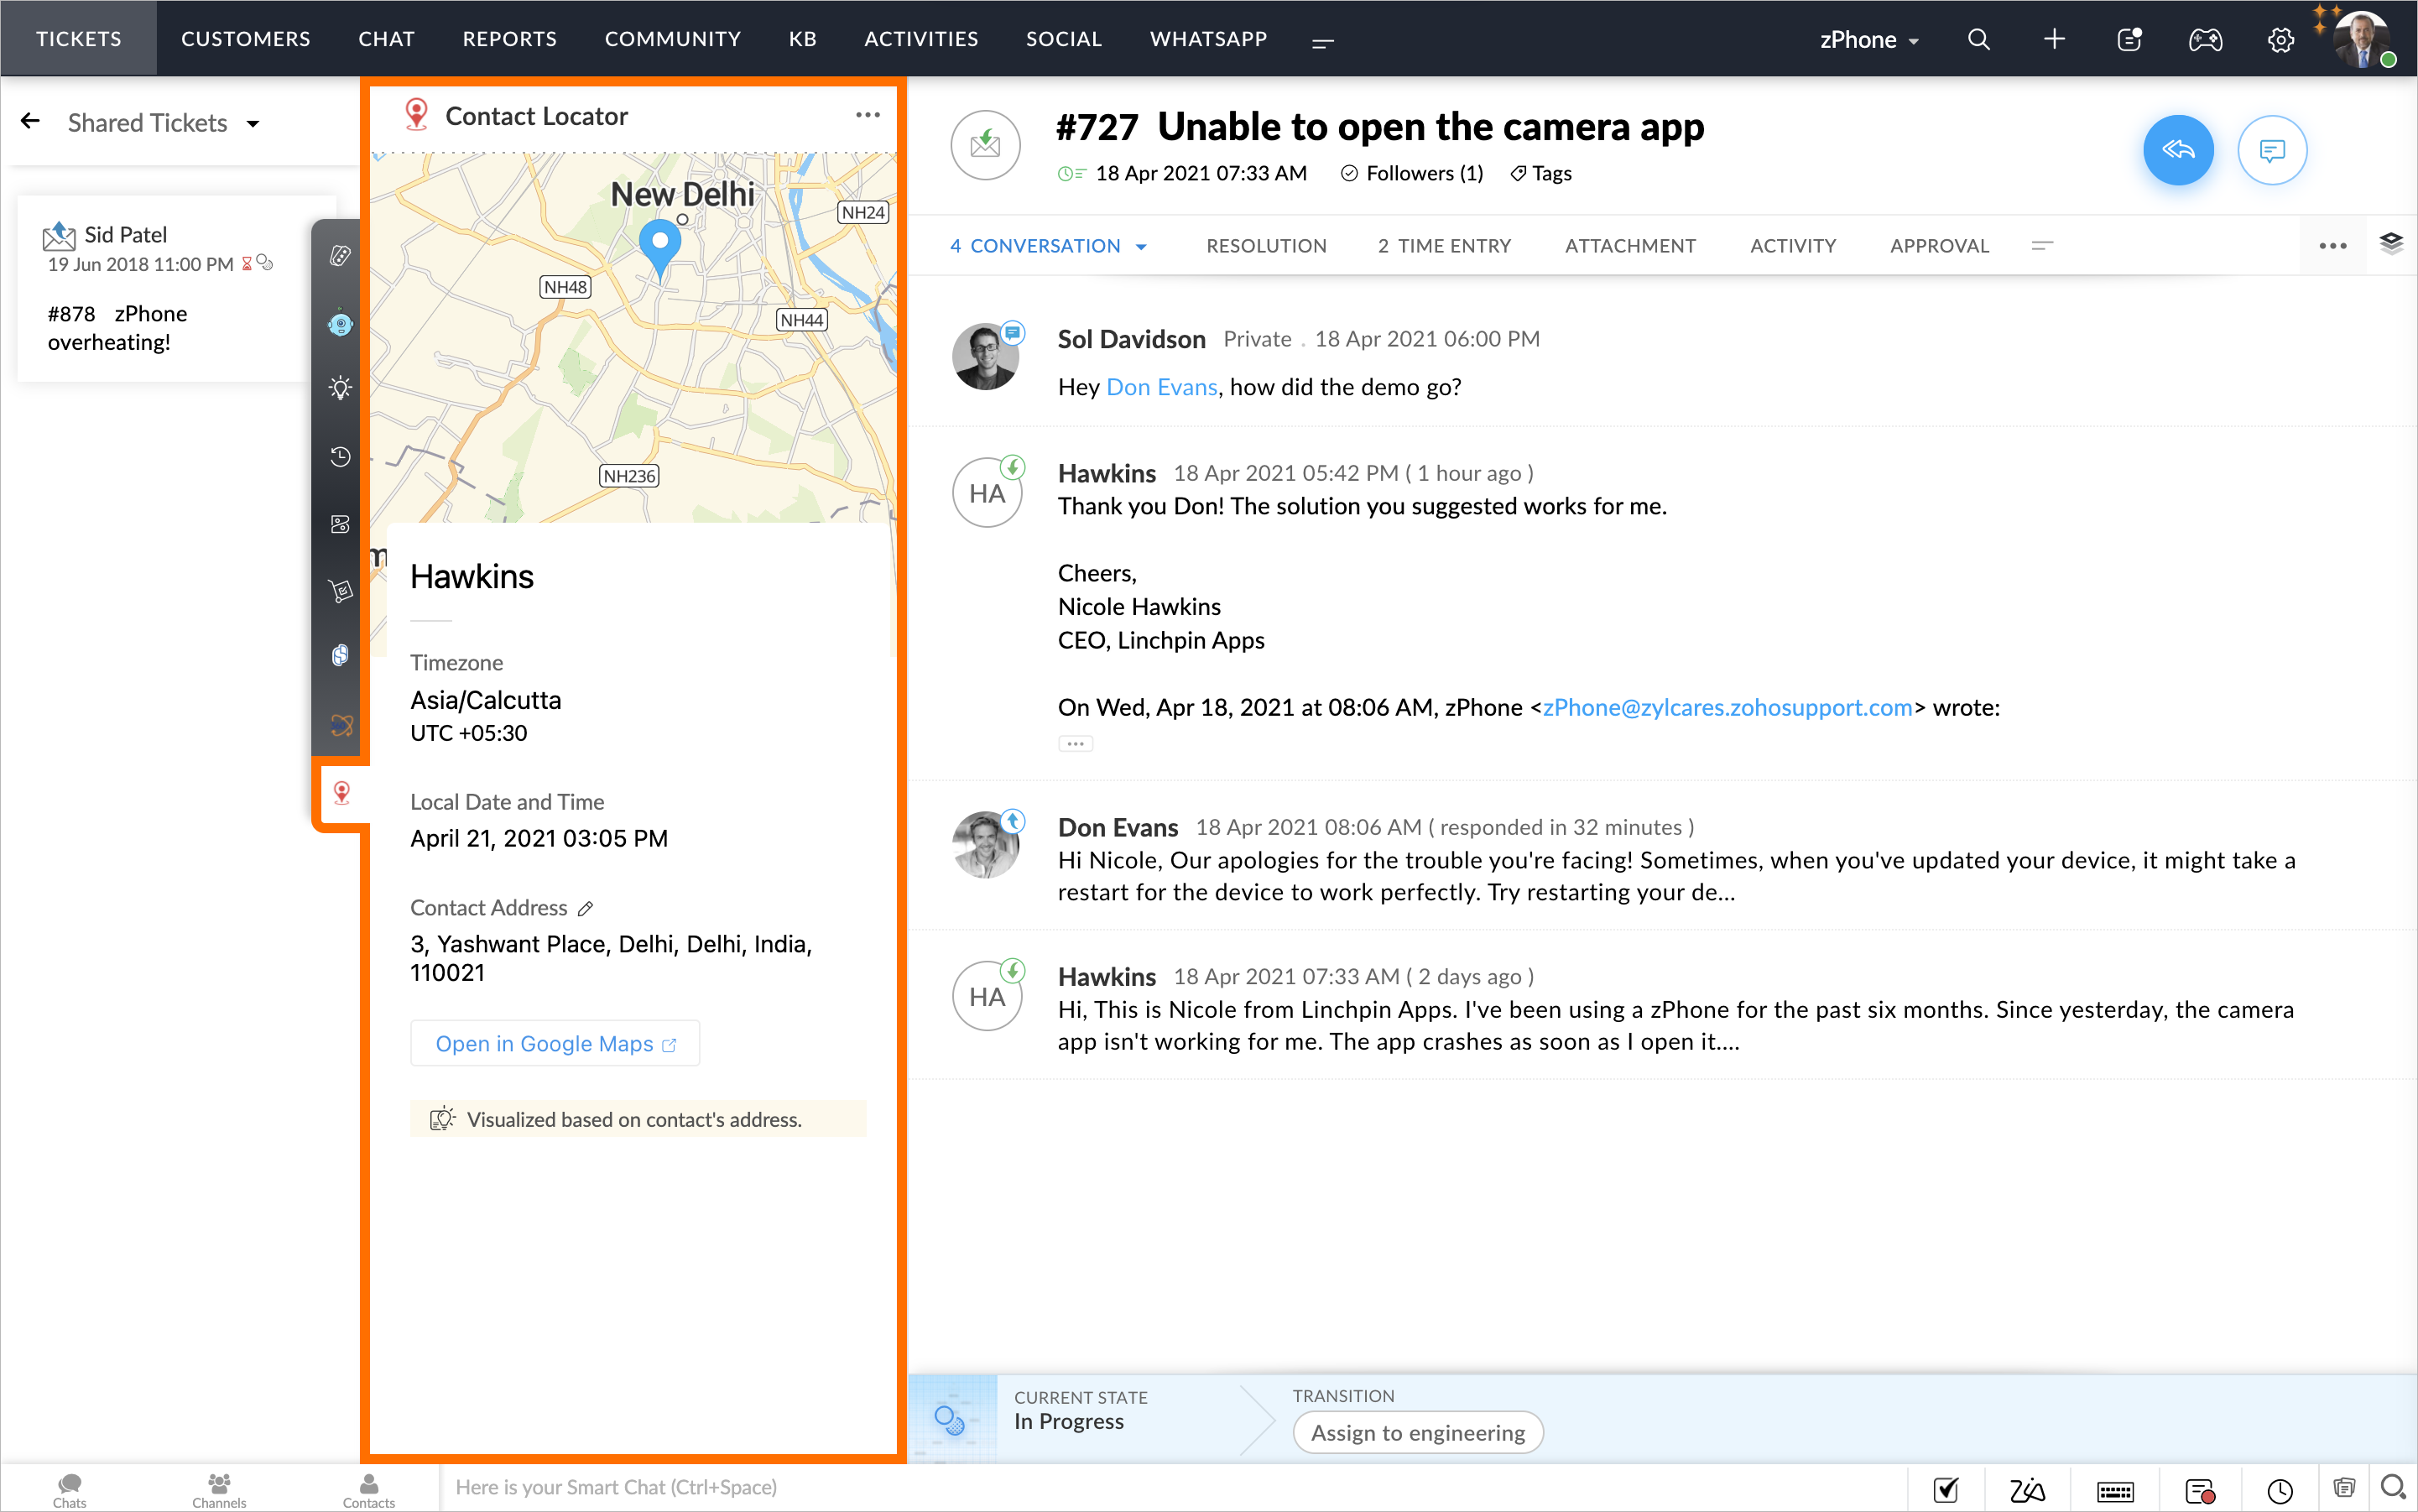The width and height of the screenshot is (2418, 1512).
Task: Select the Contact Locator pin sidebar icon
Action: [341, 793]
